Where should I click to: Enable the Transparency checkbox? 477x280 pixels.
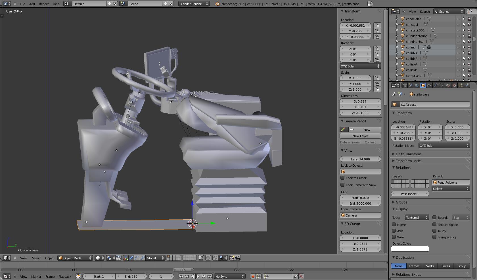tap(434, 237)
